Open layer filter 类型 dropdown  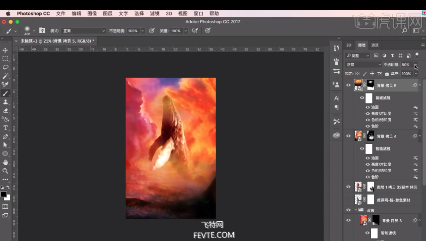[x=357, y=55]
